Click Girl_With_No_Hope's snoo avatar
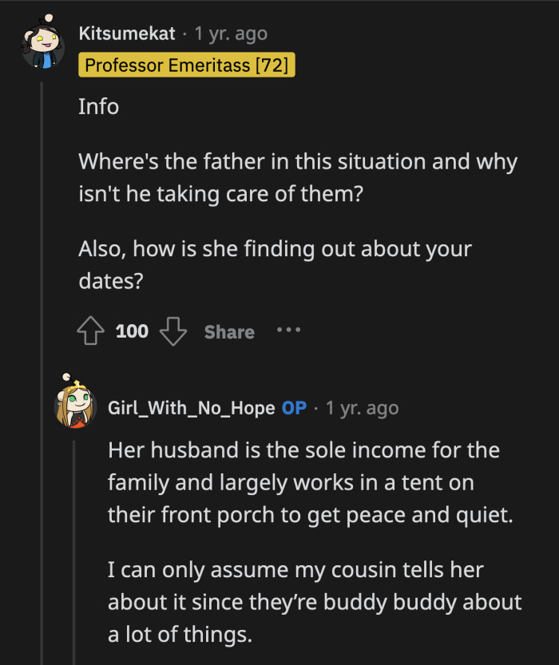 point(76,407)
